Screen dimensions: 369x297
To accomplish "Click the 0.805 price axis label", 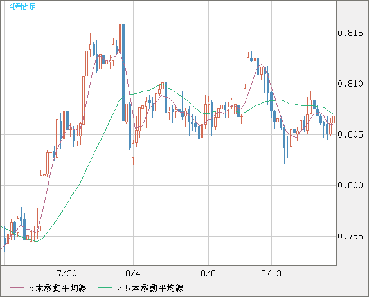I will [350, 134].
